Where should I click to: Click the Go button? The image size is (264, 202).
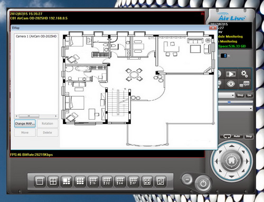[x=249, y=95]
